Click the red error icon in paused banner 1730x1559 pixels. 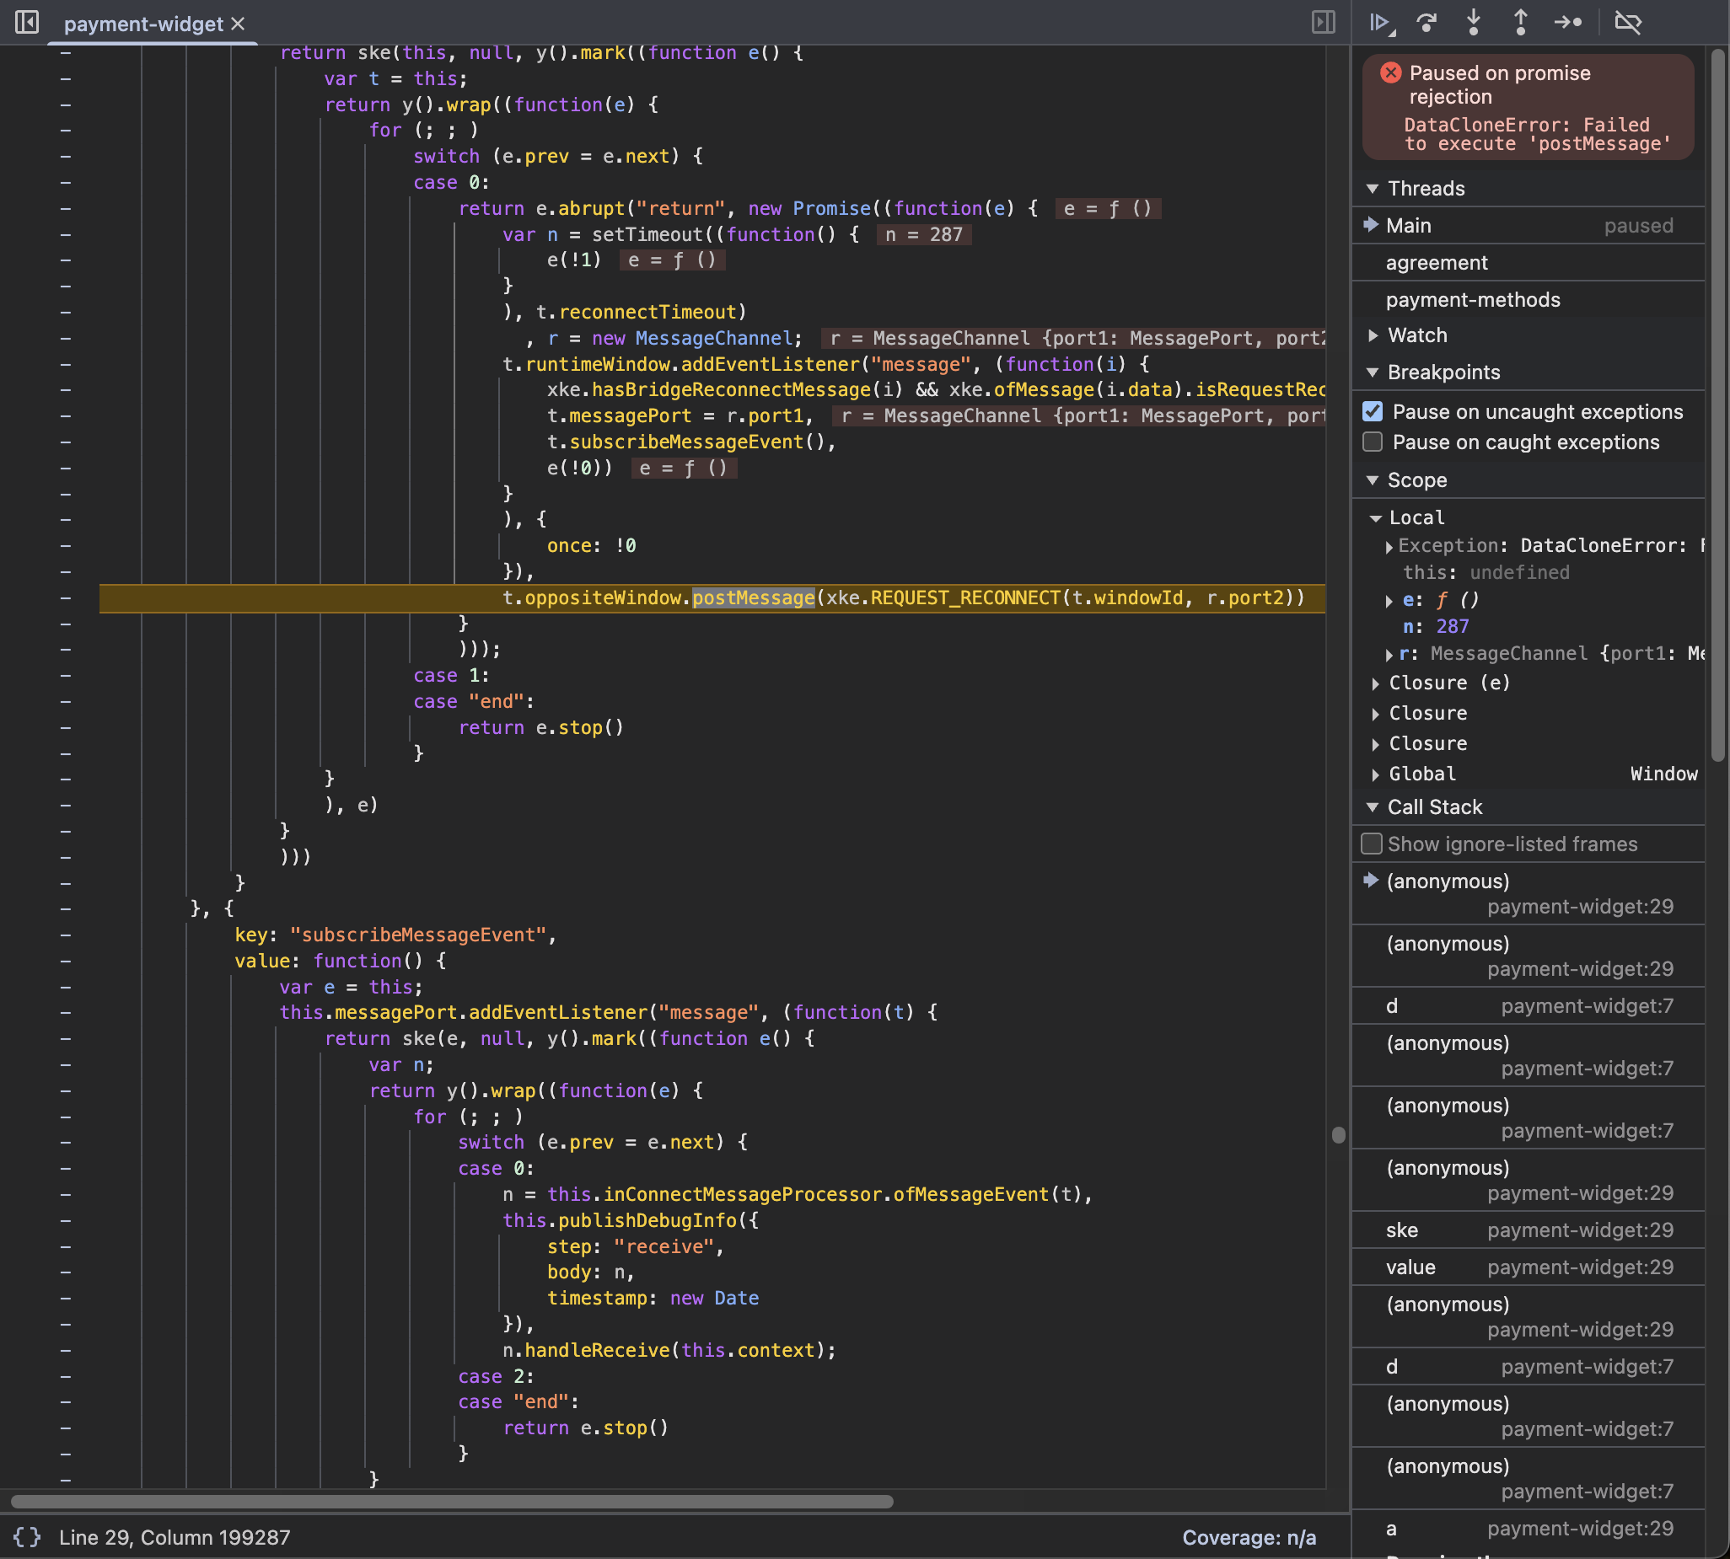[1391, 72]
